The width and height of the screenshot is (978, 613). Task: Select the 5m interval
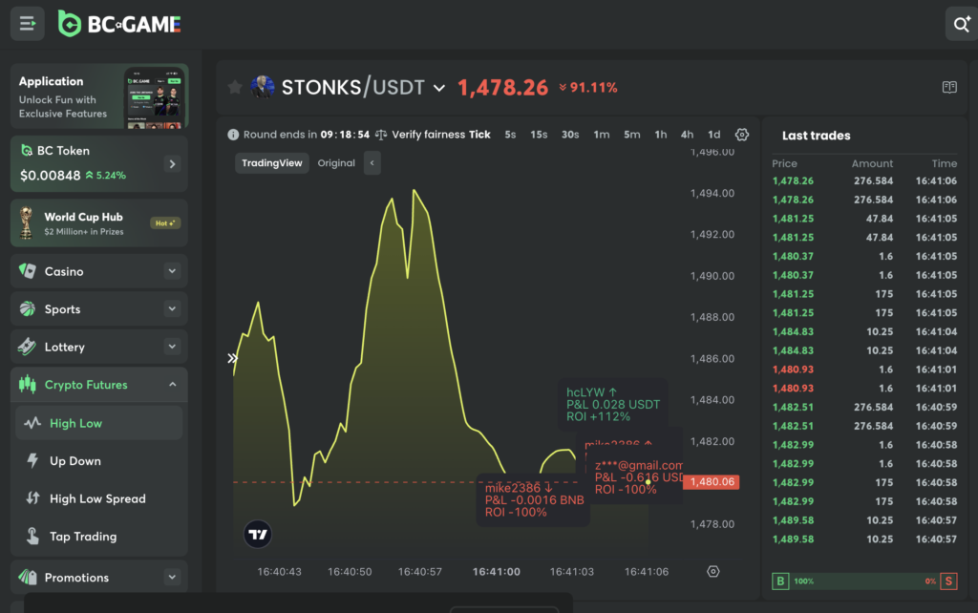pos(632,135)
